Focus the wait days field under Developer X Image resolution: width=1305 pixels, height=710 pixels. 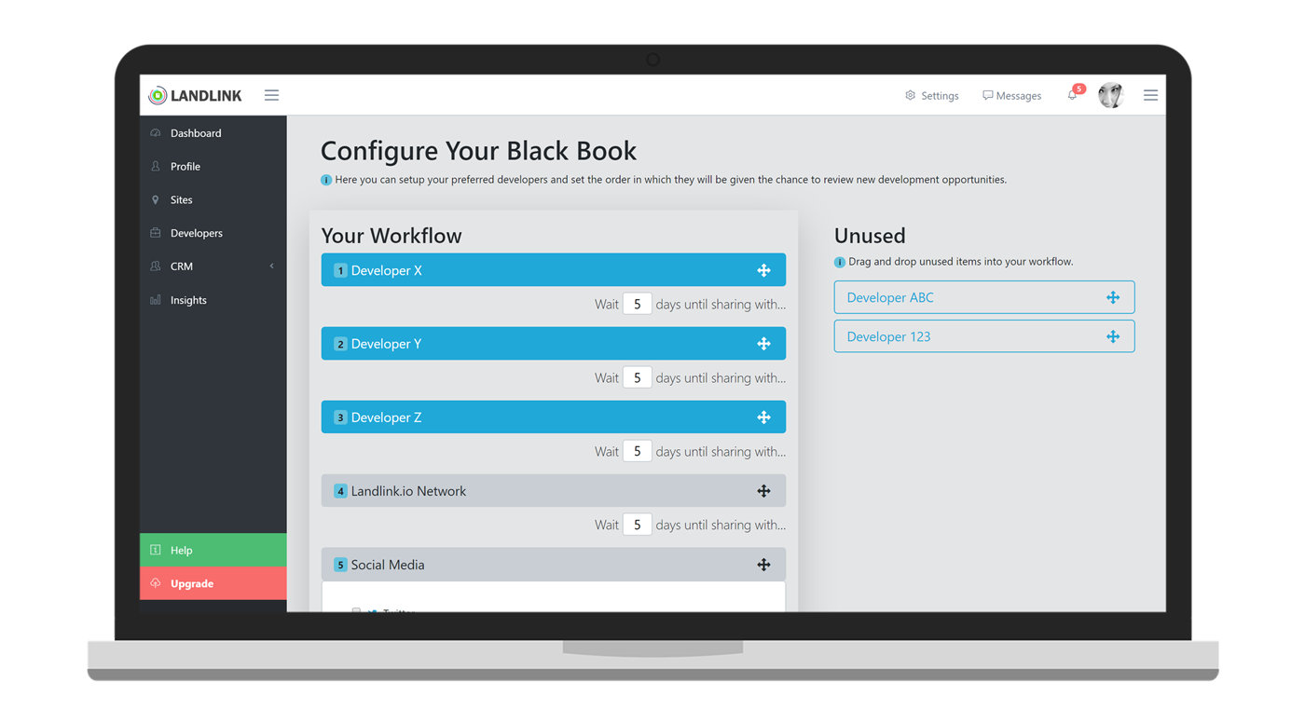pyautogui.click(x=637, y=305)
